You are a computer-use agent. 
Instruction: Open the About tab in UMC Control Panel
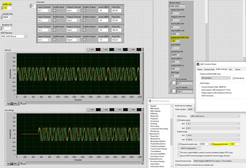click(238, 69)
